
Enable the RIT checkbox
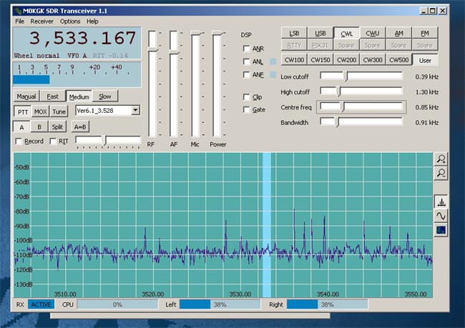tap(53, 141)
